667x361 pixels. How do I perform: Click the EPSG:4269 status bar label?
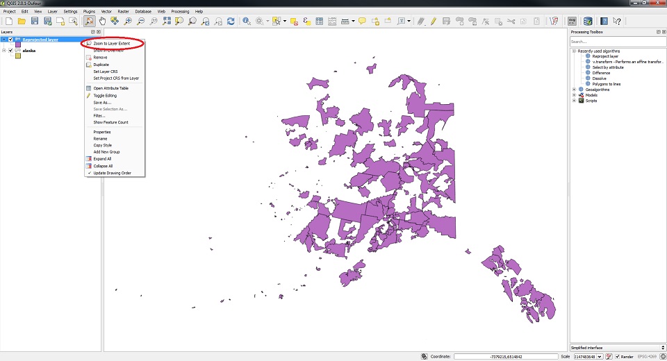click(x=647, y=356)
